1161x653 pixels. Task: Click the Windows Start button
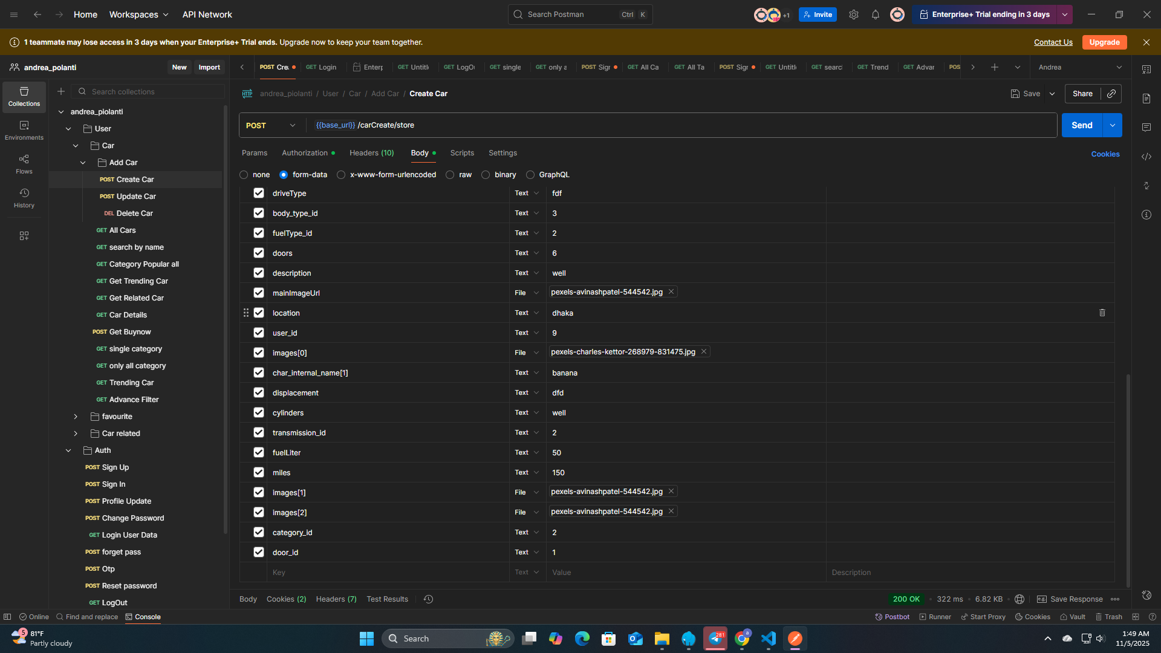(x=366, y=638)
